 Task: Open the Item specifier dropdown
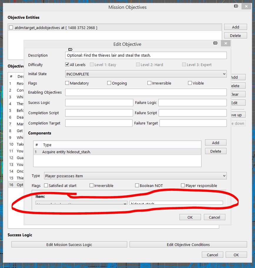(x=81, y=203)
